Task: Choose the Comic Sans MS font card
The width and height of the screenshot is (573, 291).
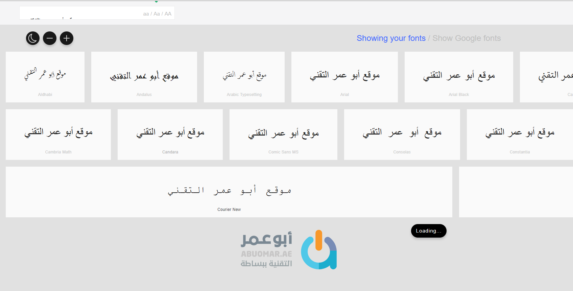Action: coord(283,135)
